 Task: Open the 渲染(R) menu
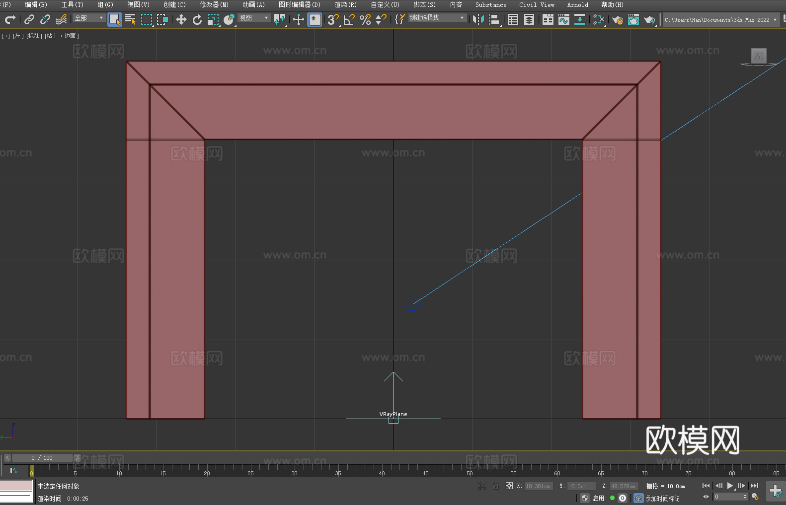(x=345, y=4)
